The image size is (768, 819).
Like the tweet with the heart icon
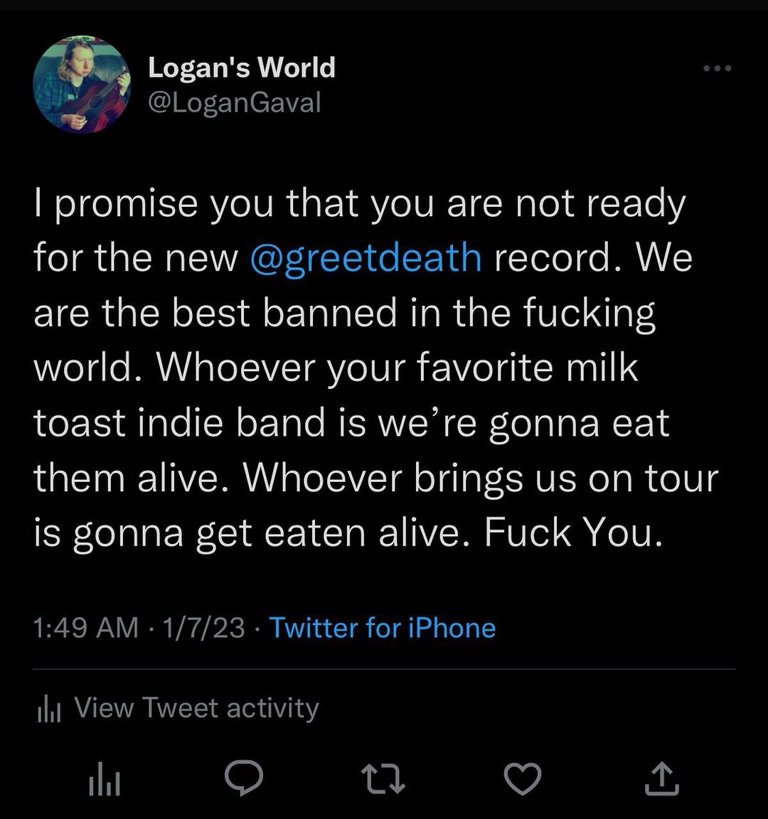(x=523, y=779)
